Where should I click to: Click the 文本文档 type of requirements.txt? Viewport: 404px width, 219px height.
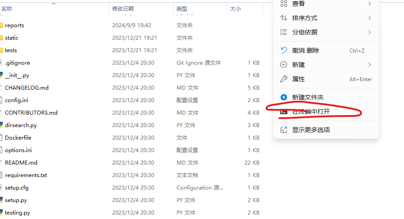[187, 175]
